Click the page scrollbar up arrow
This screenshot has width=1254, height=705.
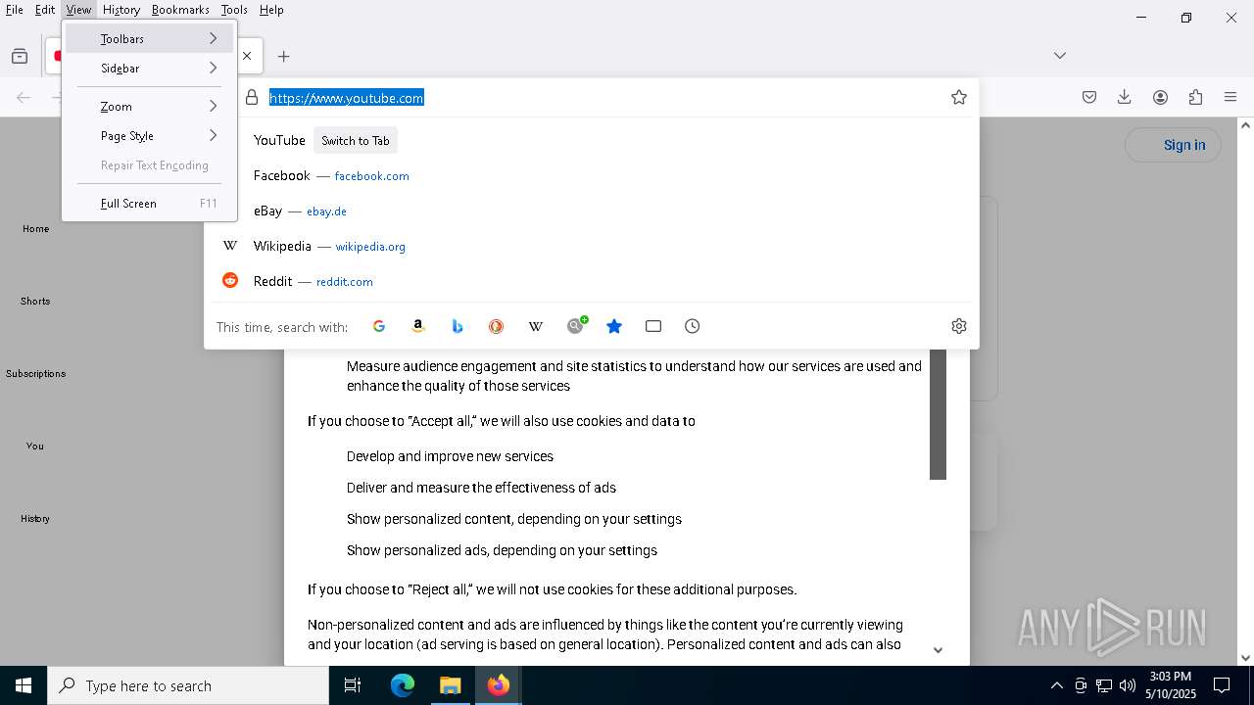coord(1245,125)
